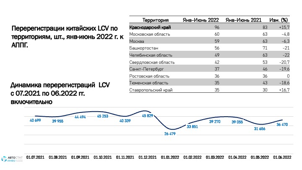Select the Краснодарский край table row

[209, 27]
